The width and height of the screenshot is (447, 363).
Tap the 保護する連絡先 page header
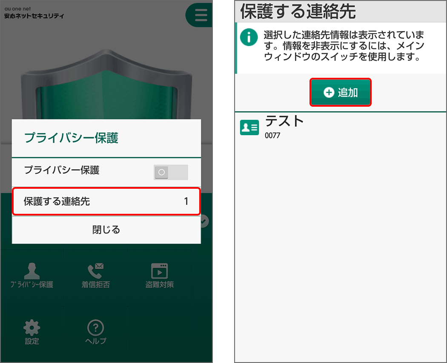tap(298, 11)
